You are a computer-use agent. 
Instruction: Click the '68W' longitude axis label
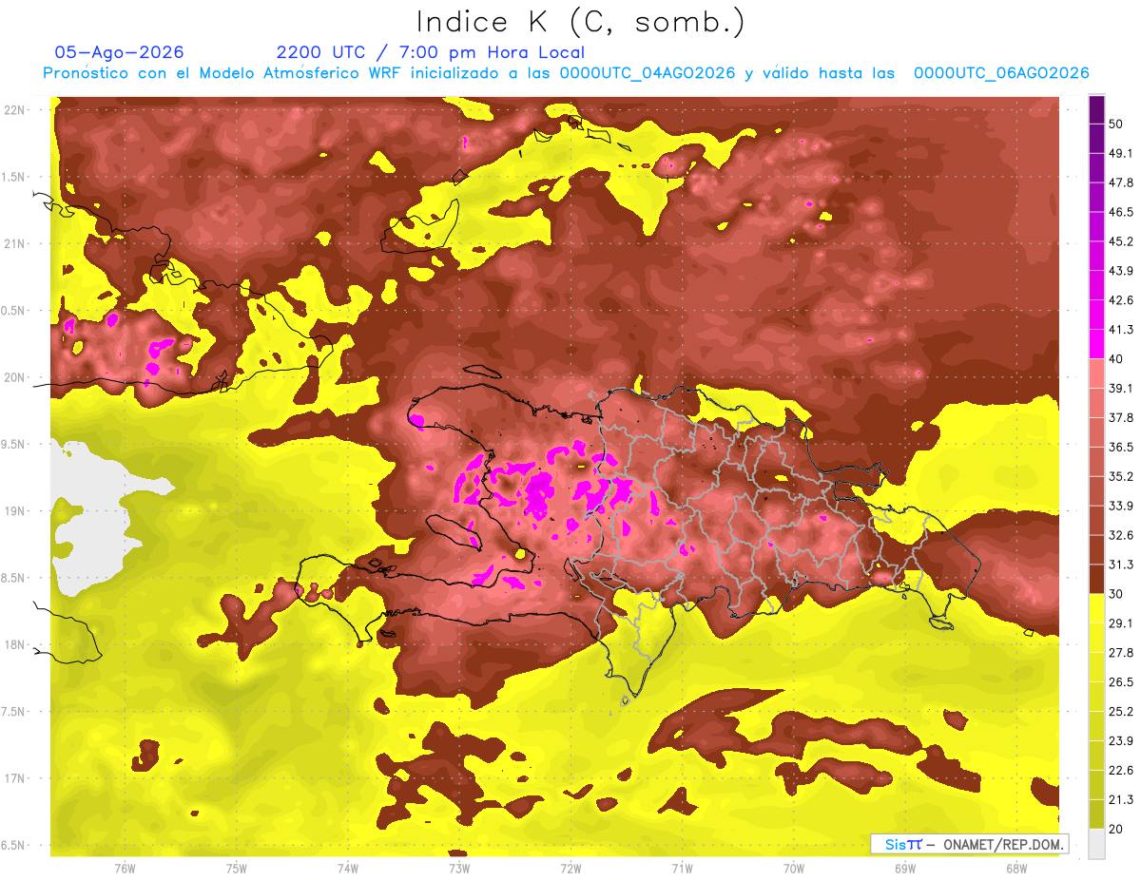coord(1016,869)
